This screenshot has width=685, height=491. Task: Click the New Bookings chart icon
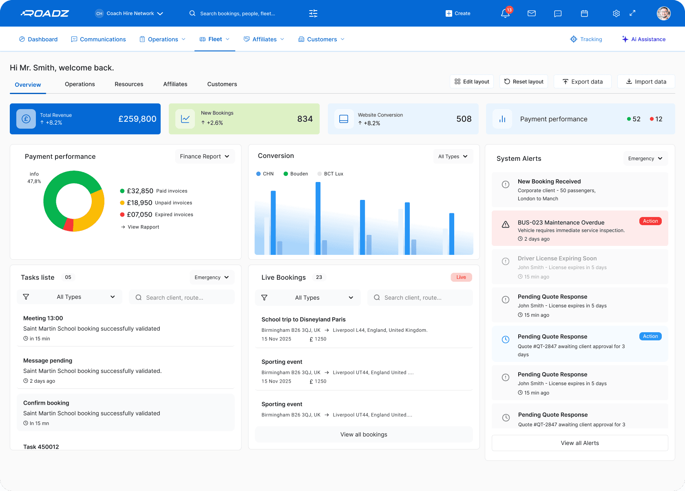[185, 119]
